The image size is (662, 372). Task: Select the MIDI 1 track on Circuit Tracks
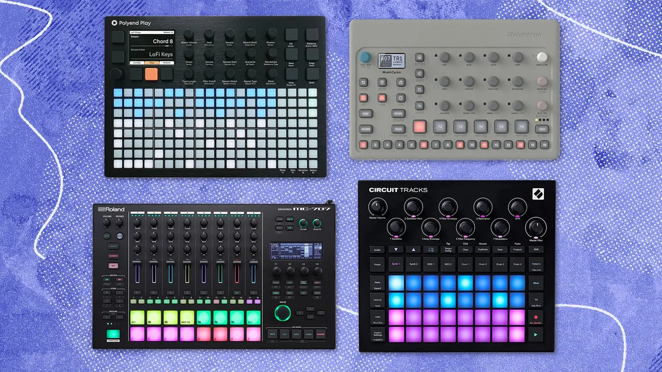coord(431,264)
